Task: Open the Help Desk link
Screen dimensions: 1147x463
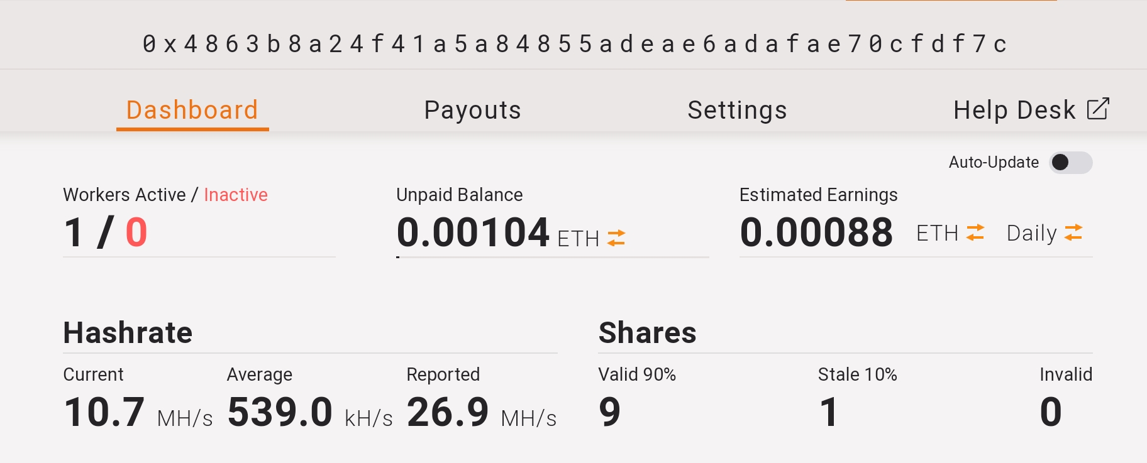Action: point(1014,110)
